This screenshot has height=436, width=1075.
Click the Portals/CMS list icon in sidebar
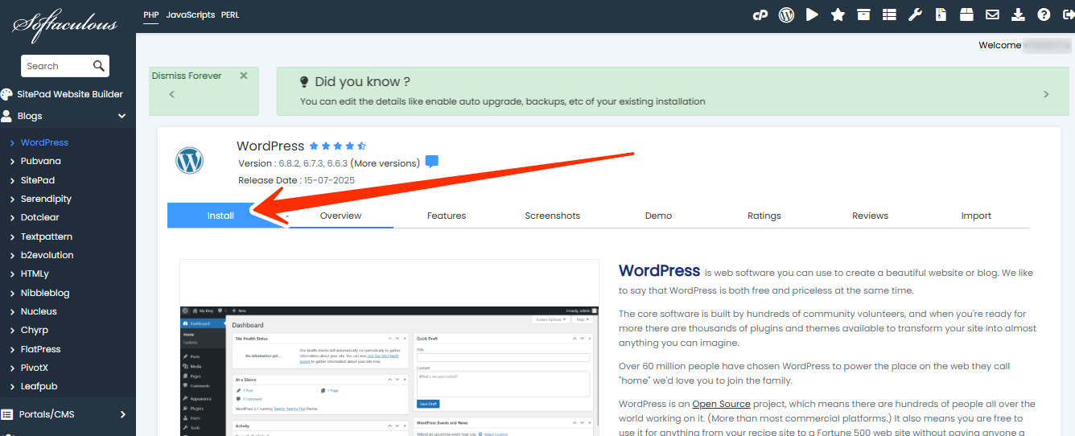7,414
